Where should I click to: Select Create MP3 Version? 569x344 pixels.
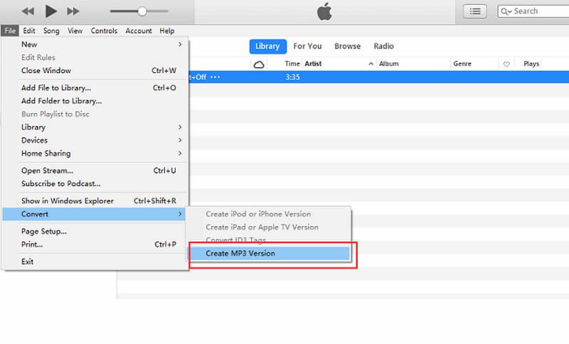(x=270, y=253)
